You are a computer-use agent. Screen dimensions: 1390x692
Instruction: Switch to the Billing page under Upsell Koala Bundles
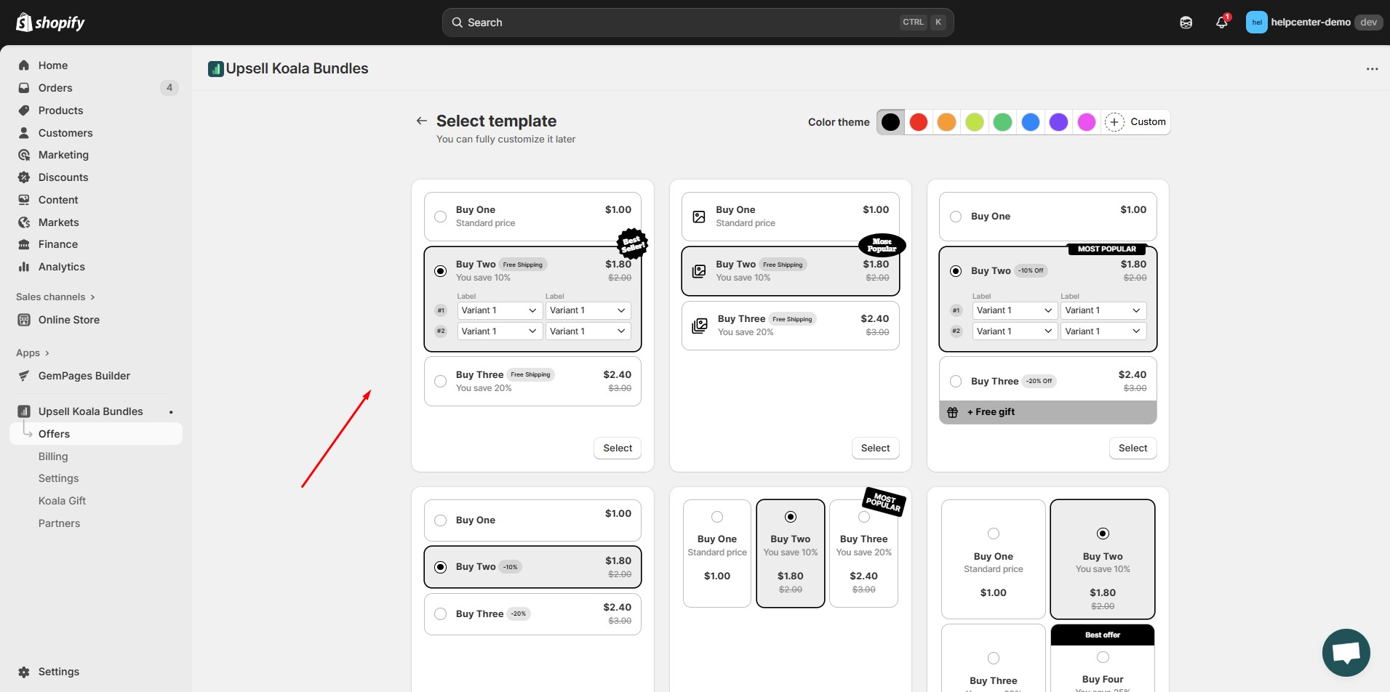pyautogui.click(x=53, y=456)
